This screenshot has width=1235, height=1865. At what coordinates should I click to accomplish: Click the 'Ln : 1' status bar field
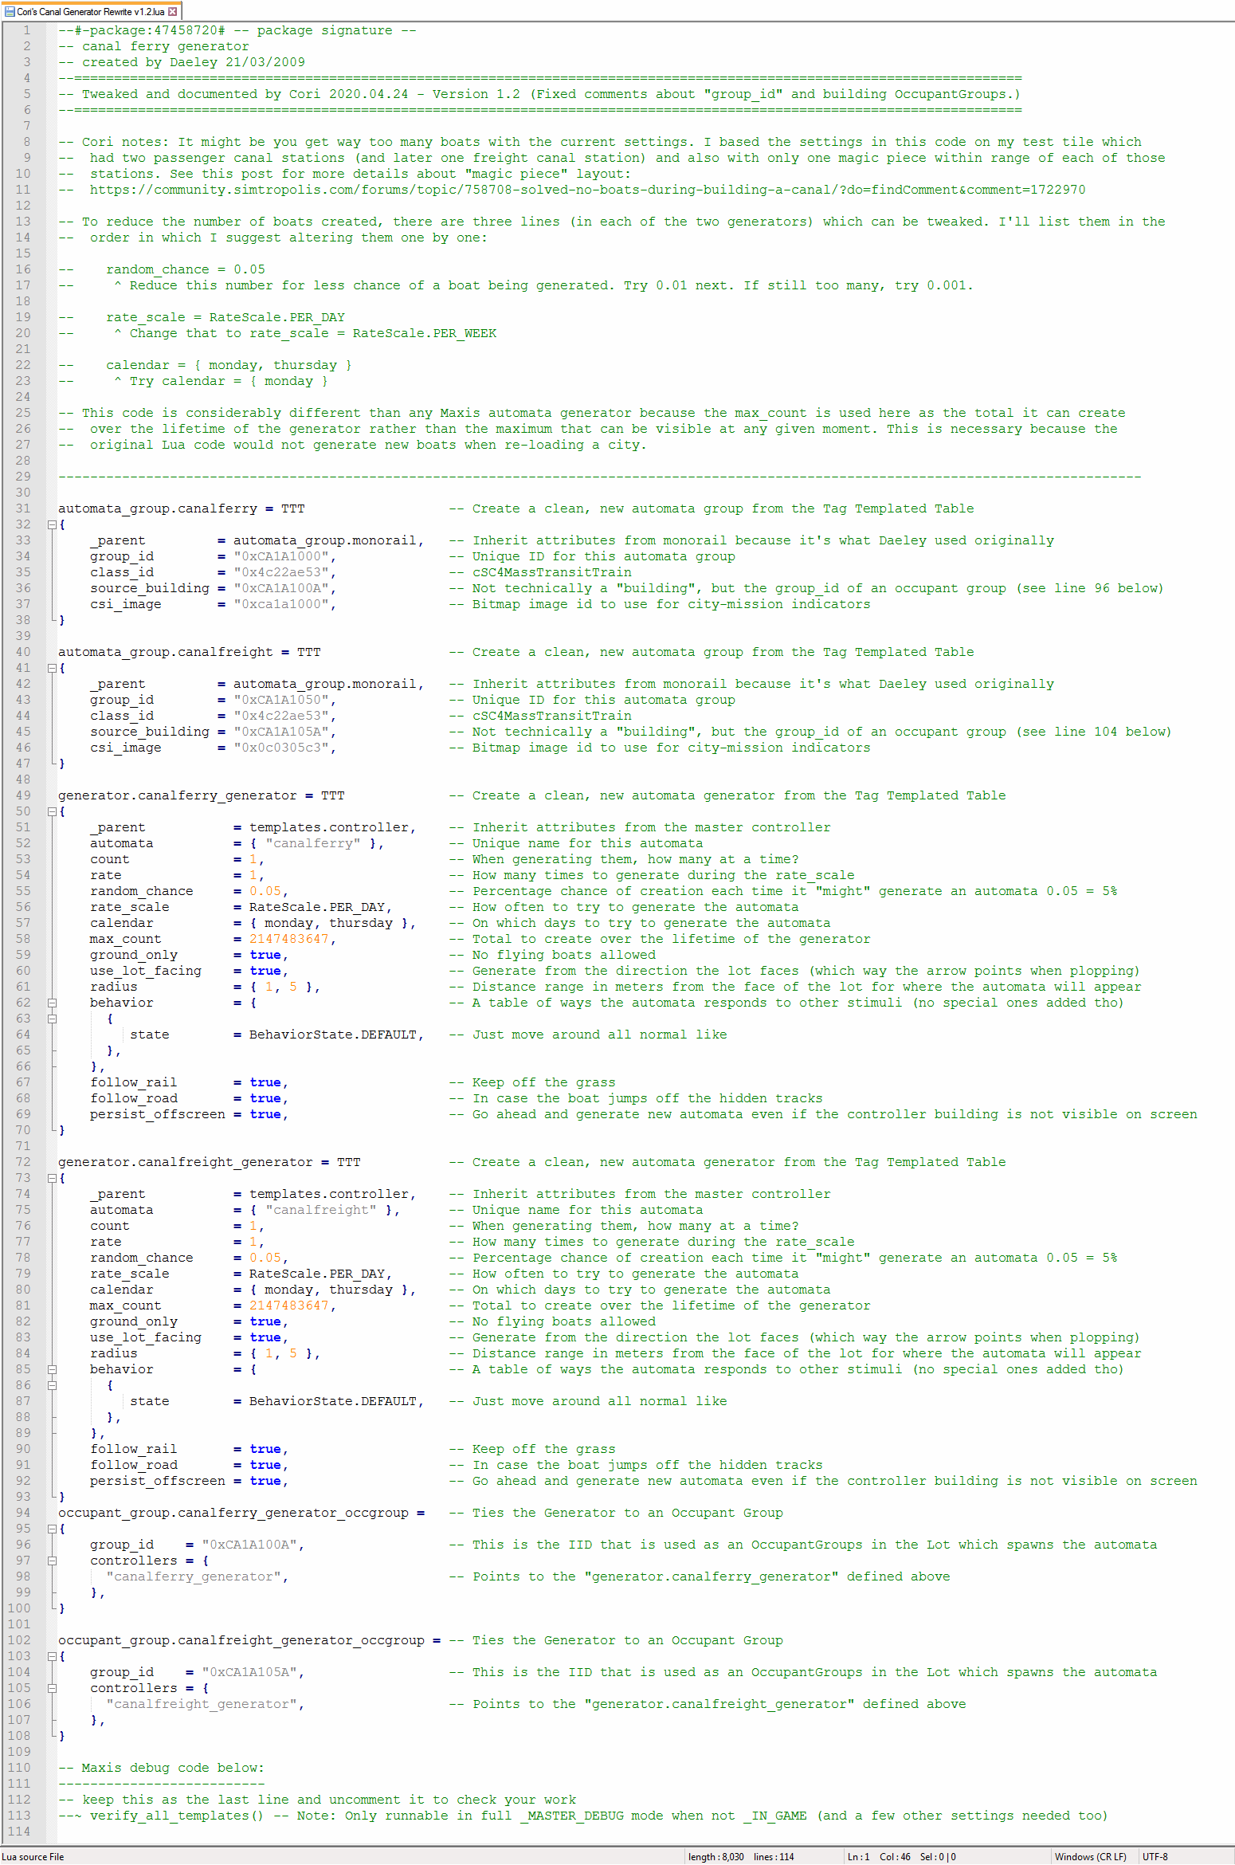(859, 1857)
